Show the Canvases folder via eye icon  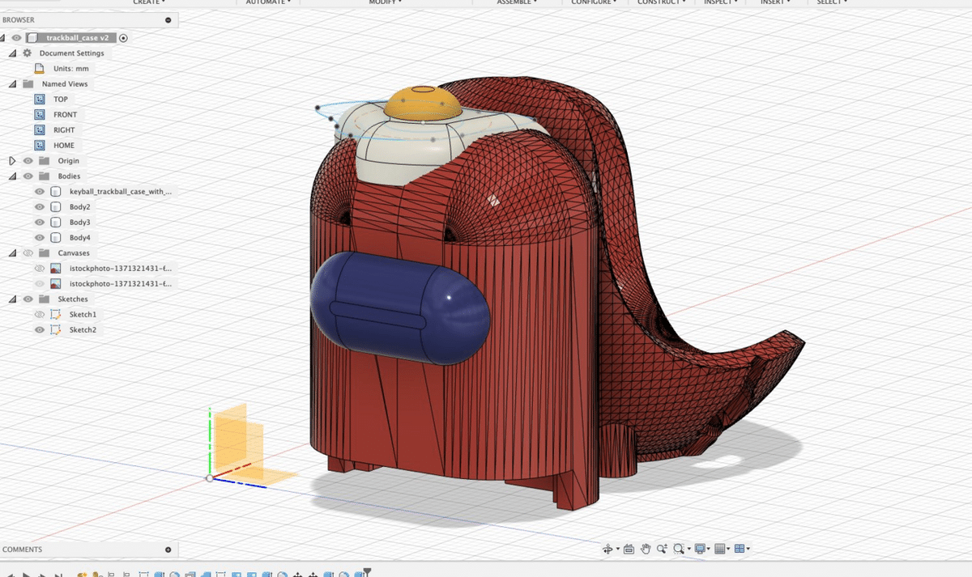28,253
